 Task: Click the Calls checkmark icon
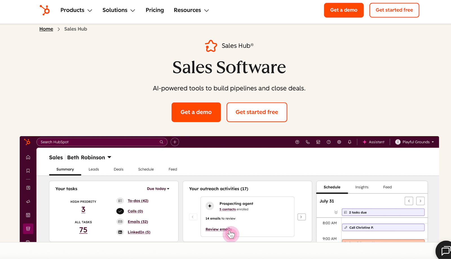coord(120,211)
